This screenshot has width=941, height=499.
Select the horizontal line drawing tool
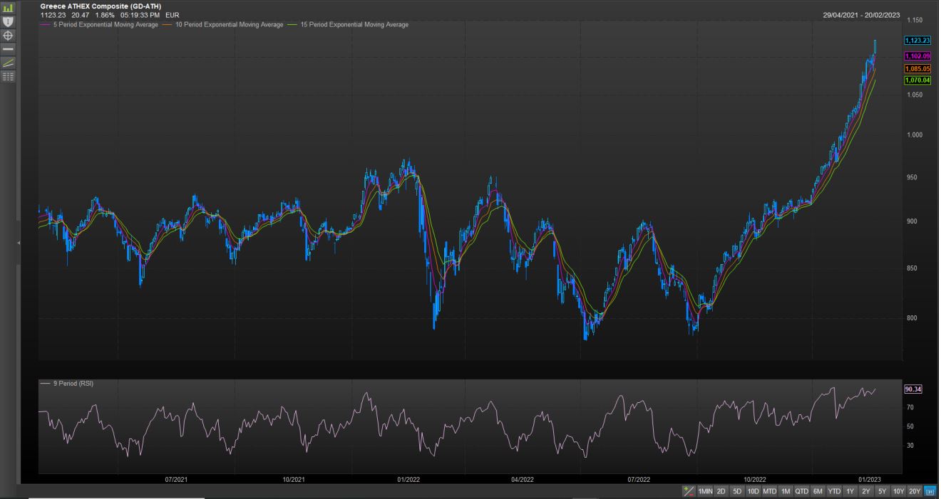(9, 48)
